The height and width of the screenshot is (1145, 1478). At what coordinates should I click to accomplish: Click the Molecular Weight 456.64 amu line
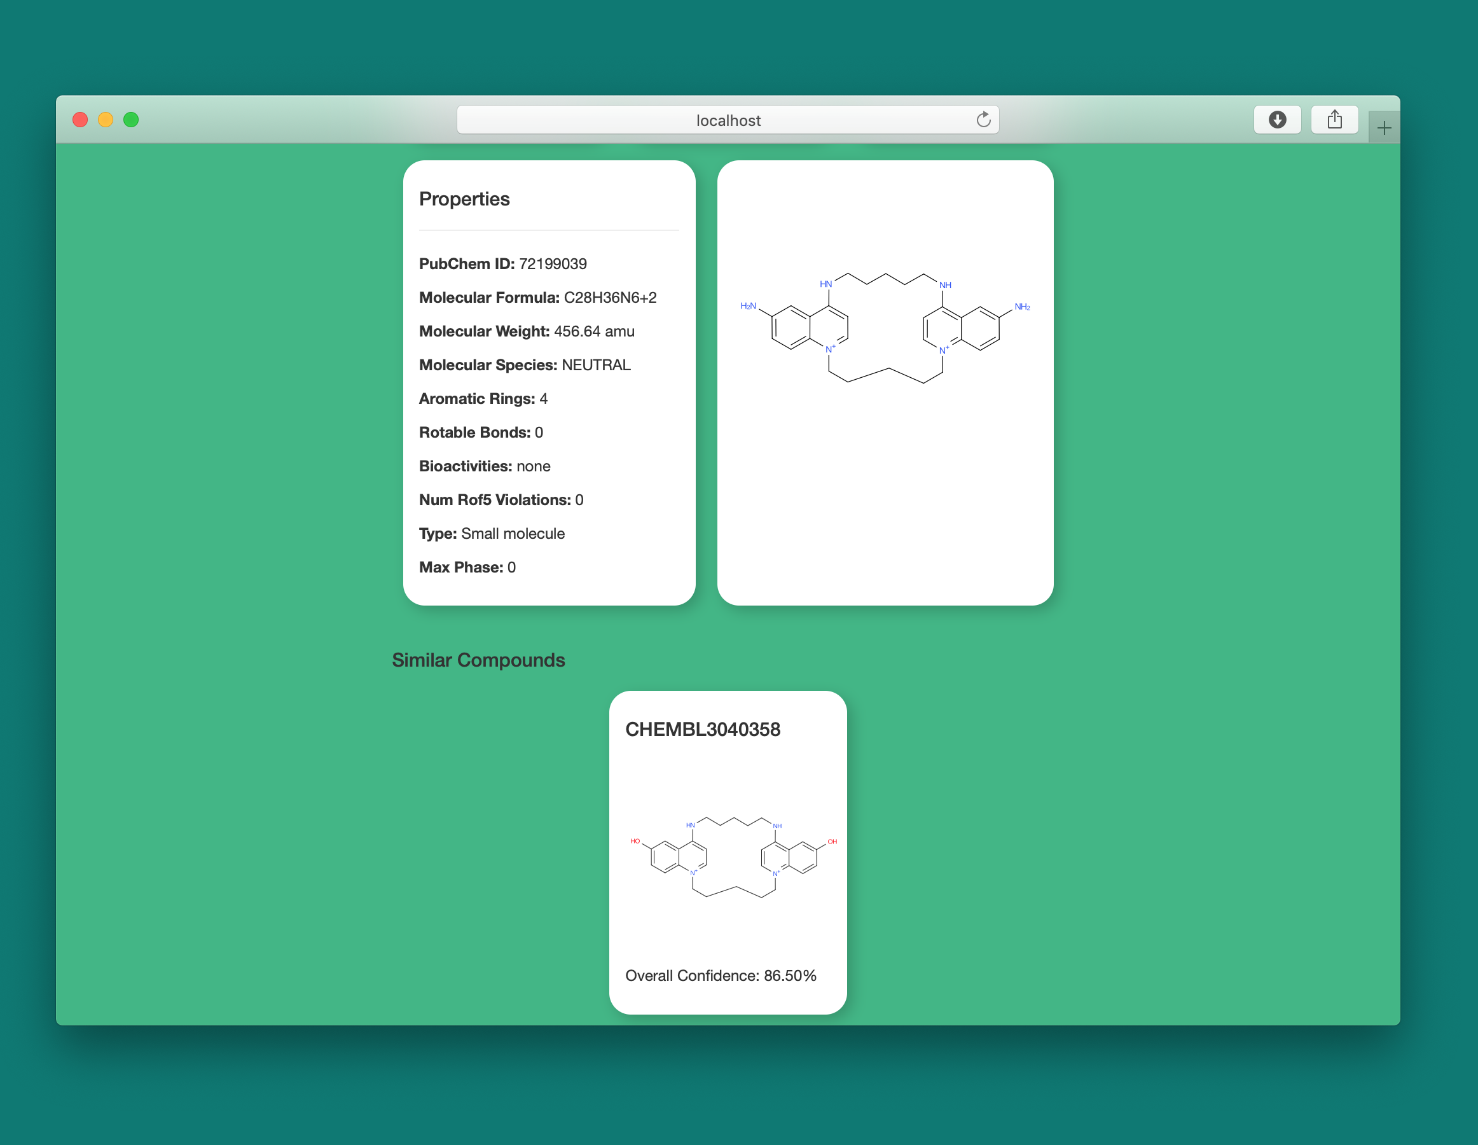tap(527, 331)
